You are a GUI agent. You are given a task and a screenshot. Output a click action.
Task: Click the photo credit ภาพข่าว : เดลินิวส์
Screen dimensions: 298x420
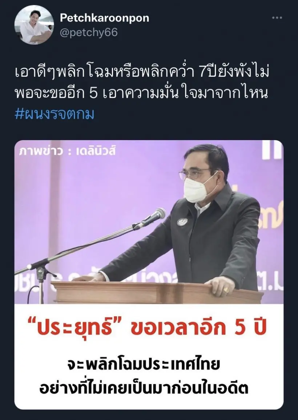(67, 151)
